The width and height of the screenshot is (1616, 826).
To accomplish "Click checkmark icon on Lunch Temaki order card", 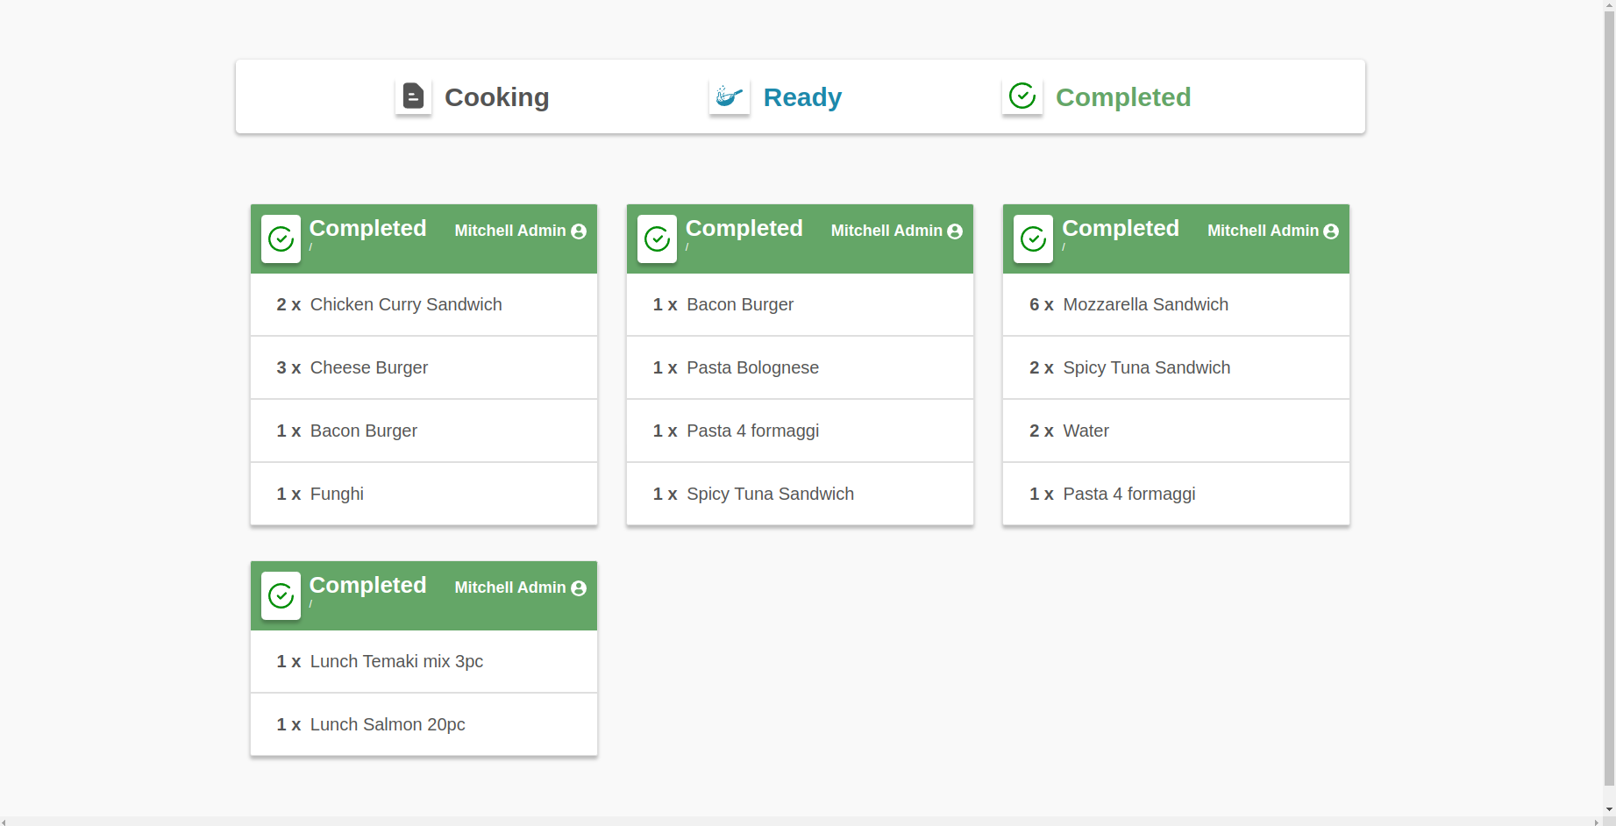I will coord(281,596).
